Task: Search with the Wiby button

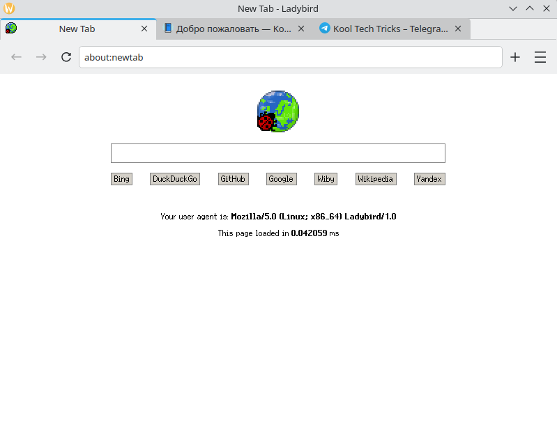Action: pyautogui.click(x=326, y=179)
